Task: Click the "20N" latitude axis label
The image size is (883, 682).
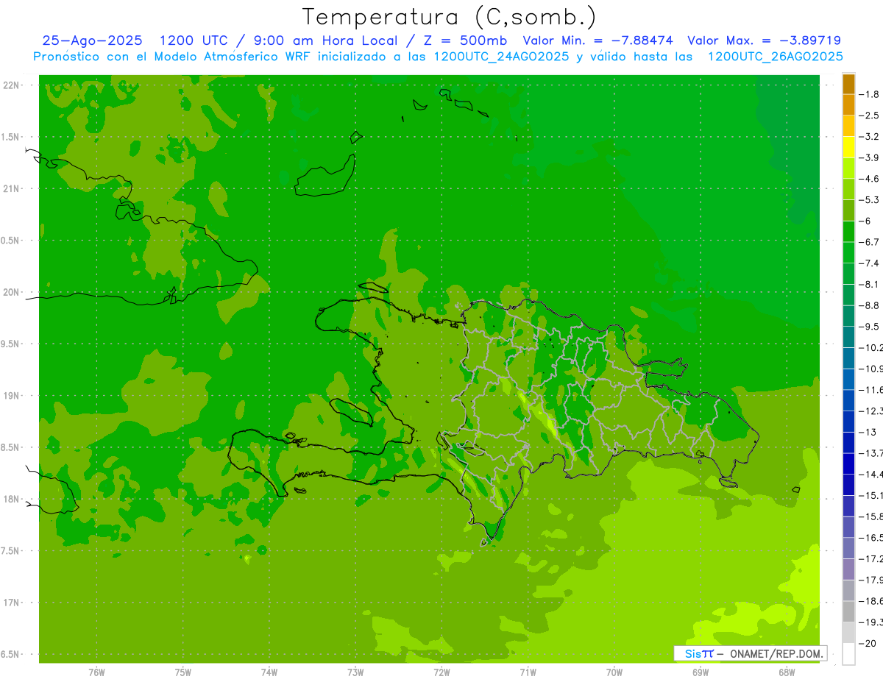Action: click(10, 292)
